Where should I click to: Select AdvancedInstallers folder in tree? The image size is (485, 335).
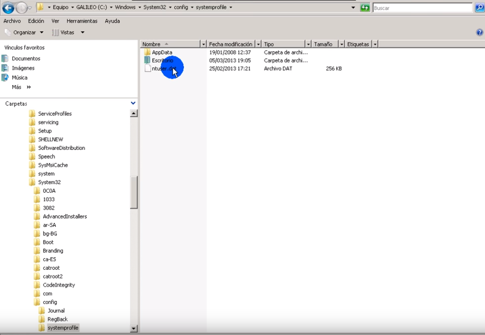(65, 216)
